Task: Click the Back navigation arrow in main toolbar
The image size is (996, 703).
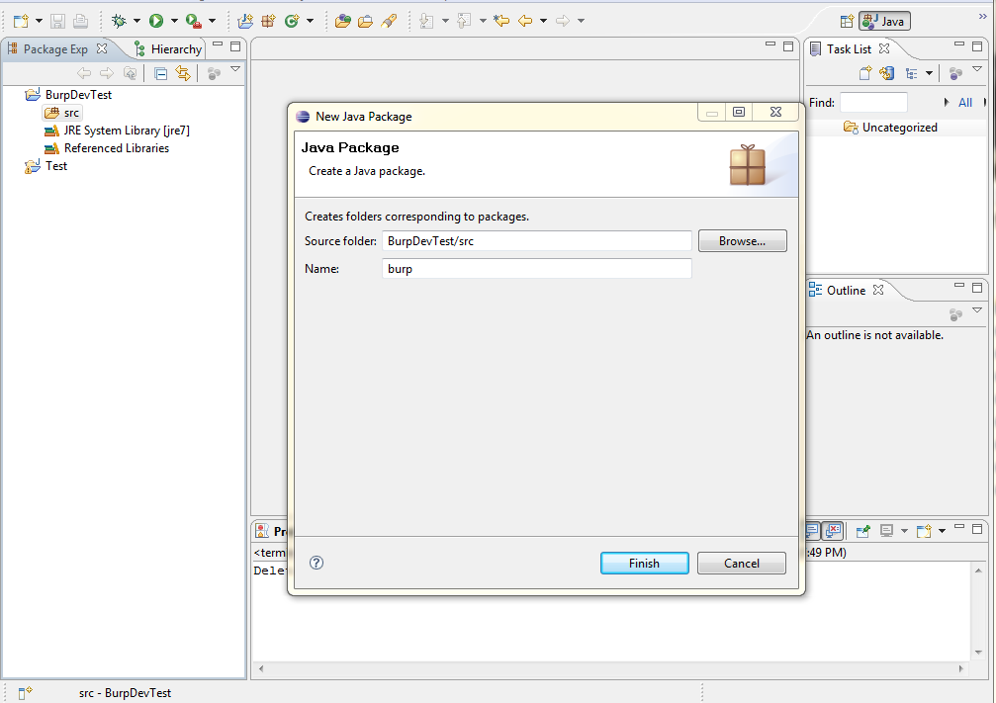Action: click(x=525, y=21)
